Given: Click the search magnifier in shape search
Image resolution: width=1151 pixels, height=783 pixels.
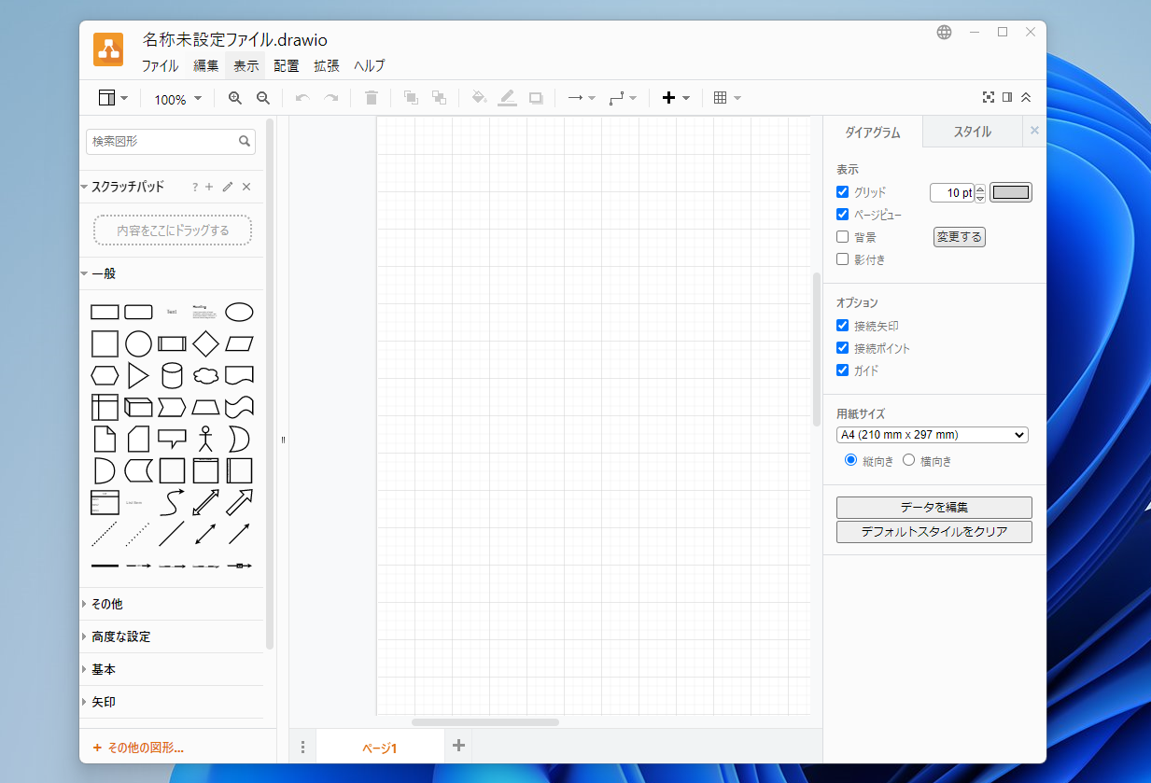Looking at the screenshot, I should coord(245,142).
